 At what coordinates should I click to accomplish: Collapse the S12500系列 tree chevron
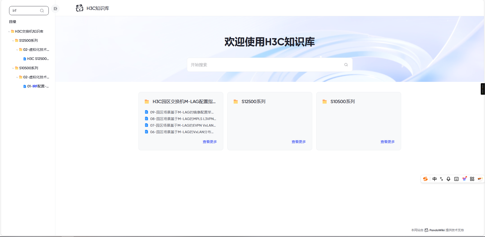(x=13, y=41)
